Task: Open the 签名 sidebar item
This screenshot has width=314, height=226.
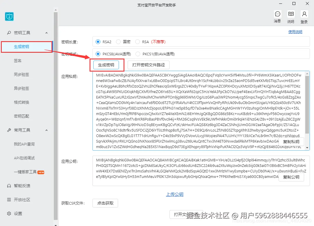Action: tap(18, 61)
